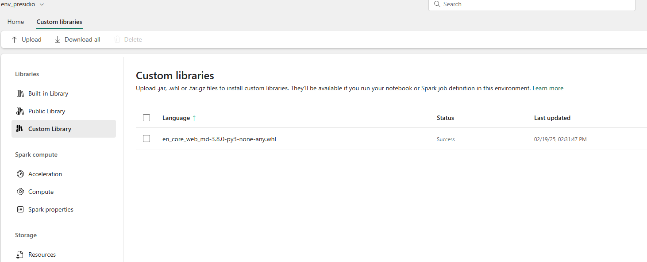Click the Libraries section heading
This screenshot has height=262, width=647.
click(x=27, y=74)
